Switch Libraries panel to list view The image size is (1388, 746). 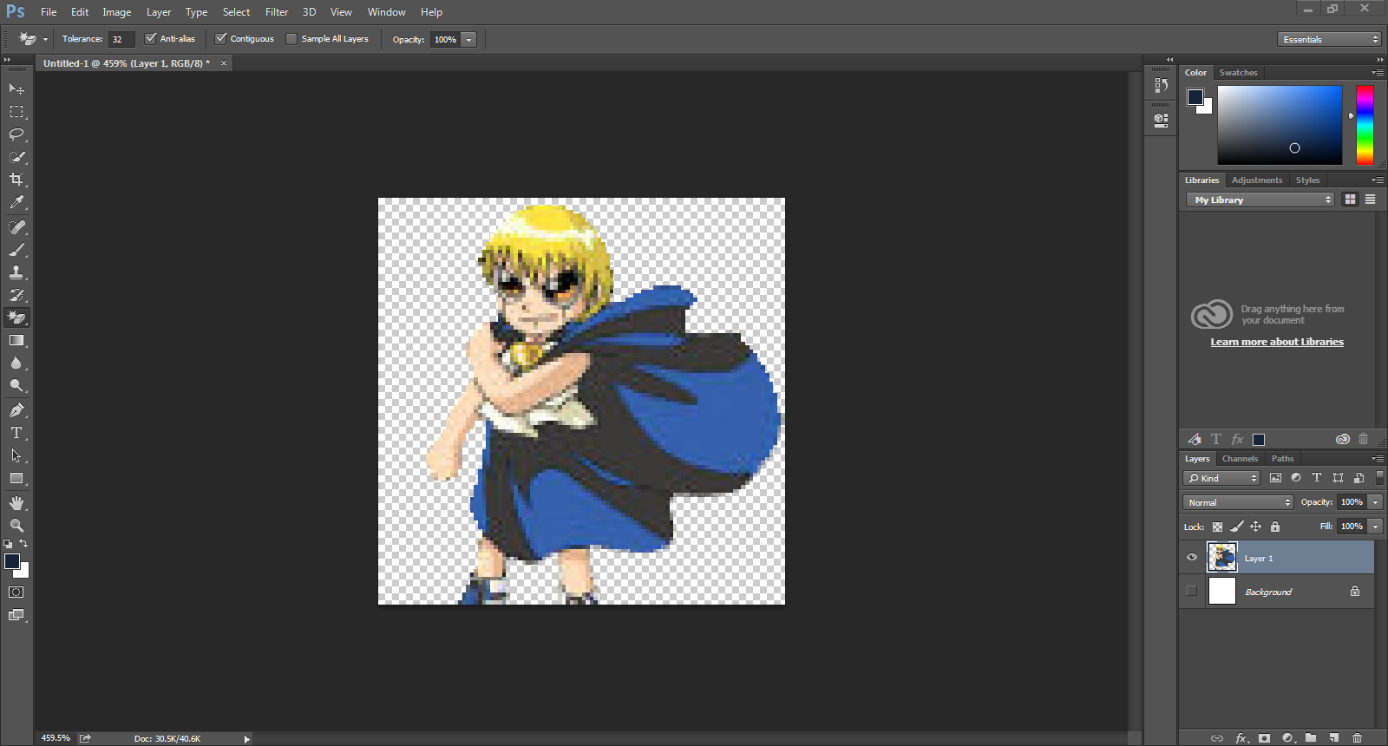click(1371, 200)
